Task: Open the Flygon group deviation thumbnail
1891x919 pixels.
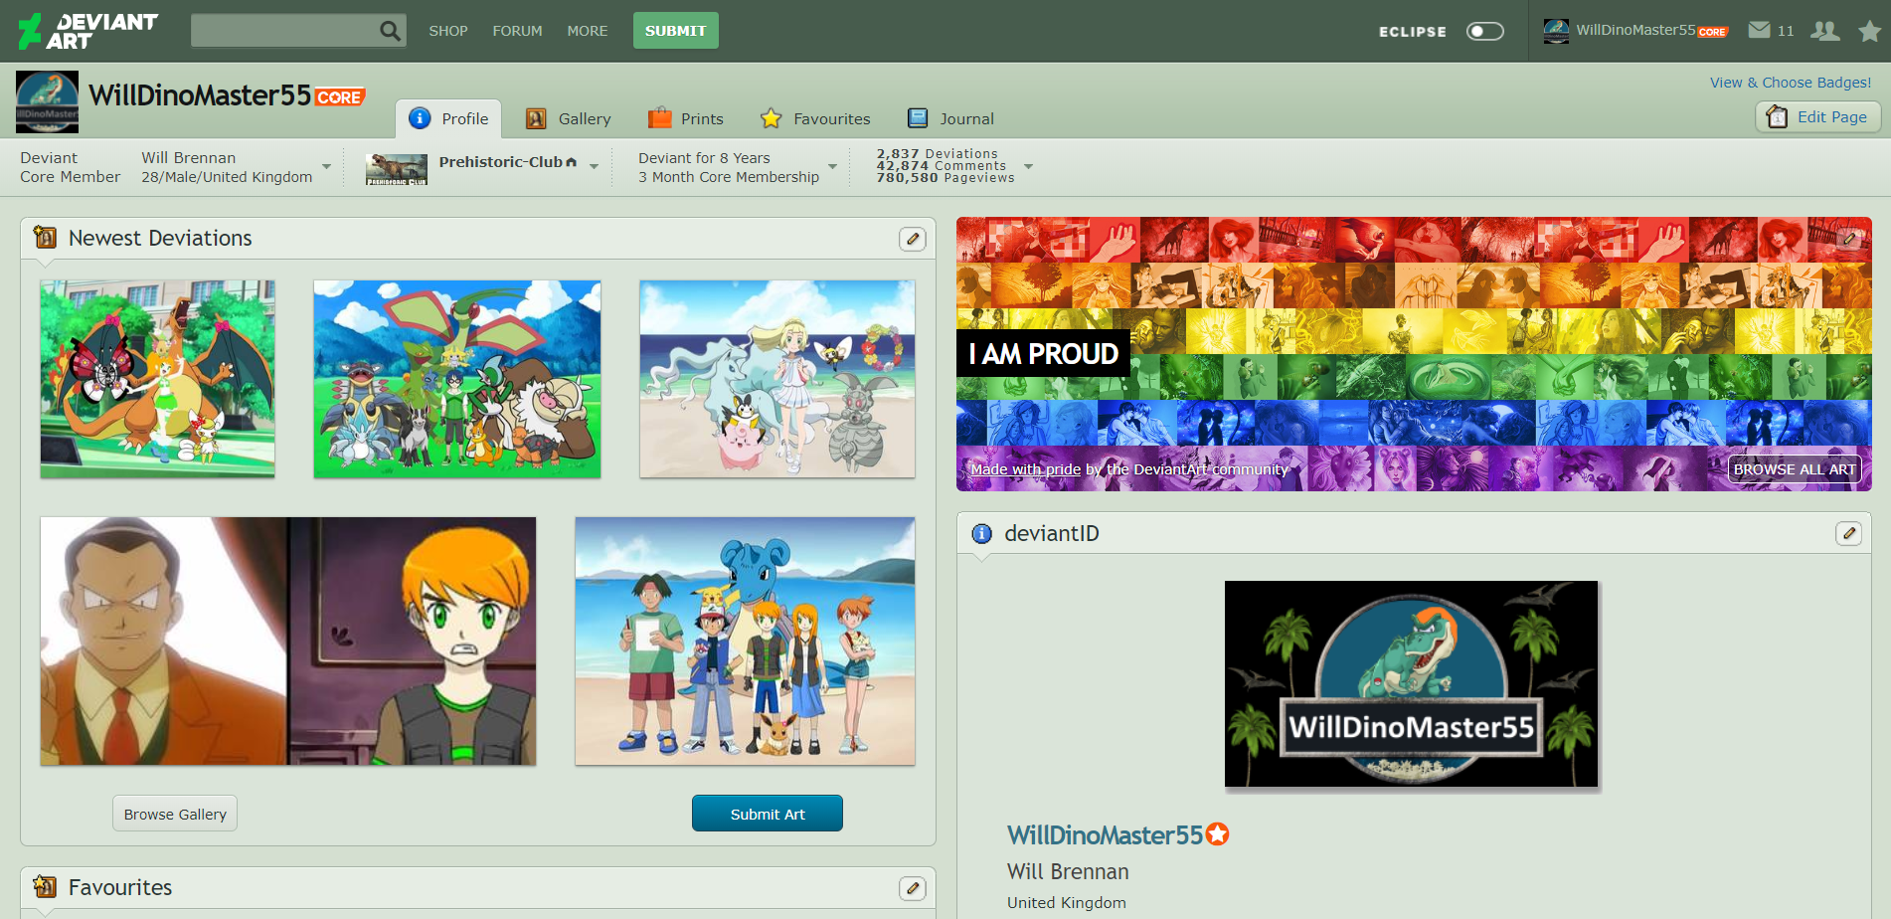Action: click(457, 379)
